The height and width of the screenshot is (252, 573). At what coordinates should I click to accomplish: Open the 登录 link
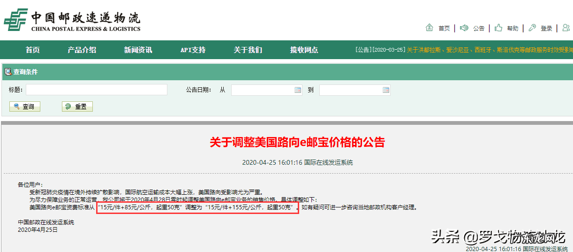coord(546,29)
